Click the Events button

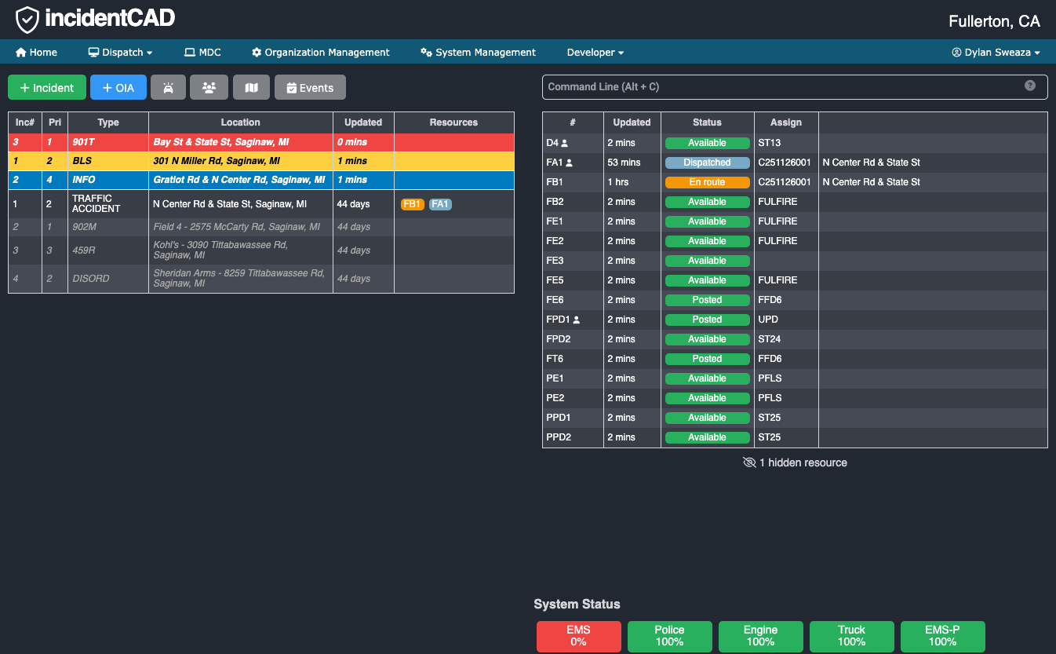pos(310,88)
